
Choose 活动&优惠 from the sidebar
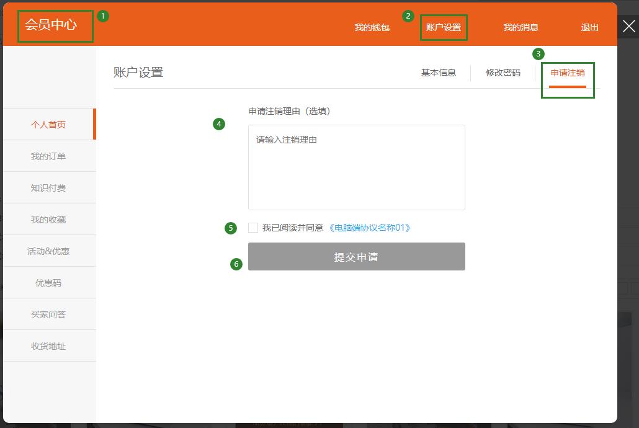(48, 251)
